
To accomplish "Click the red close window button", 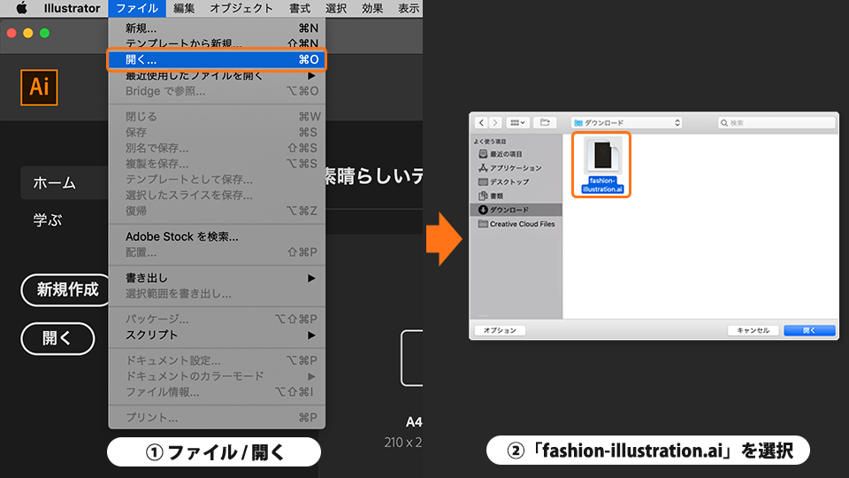I will (x=11, y=33).
